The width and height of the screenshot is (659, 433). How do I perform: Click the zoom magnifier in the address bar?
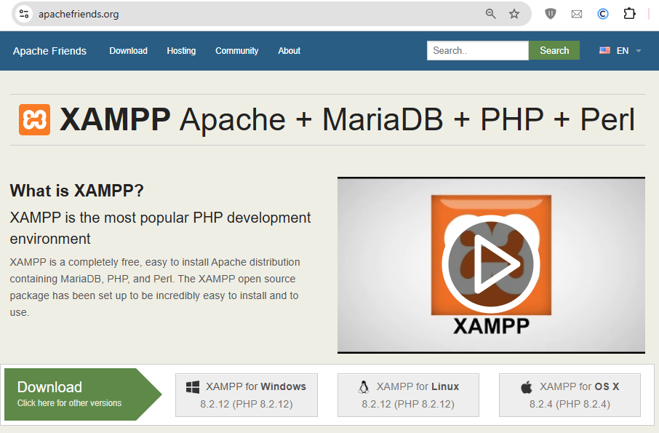tap(491, 13)
